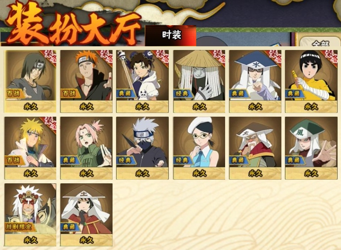
Task: Switch to the 全部 filter tab
Action: pyautogui.click(x=320, y=42)
